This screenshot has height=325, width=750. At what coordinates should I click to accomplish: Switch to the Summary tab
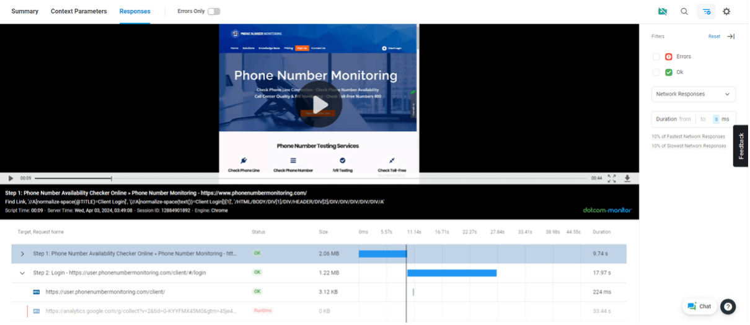pyautogui.click(x=25, y=11)
